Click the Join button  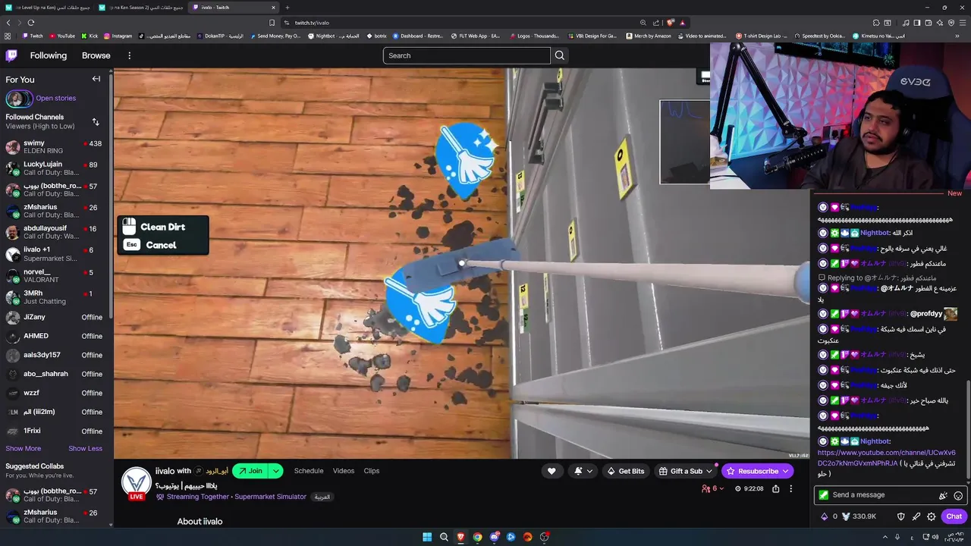(x=250, y=471)
